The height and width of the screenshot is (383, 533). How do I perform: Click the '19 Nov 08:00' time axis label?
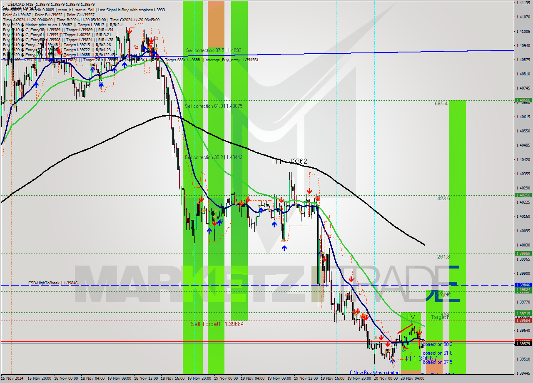tap(279, 378)
